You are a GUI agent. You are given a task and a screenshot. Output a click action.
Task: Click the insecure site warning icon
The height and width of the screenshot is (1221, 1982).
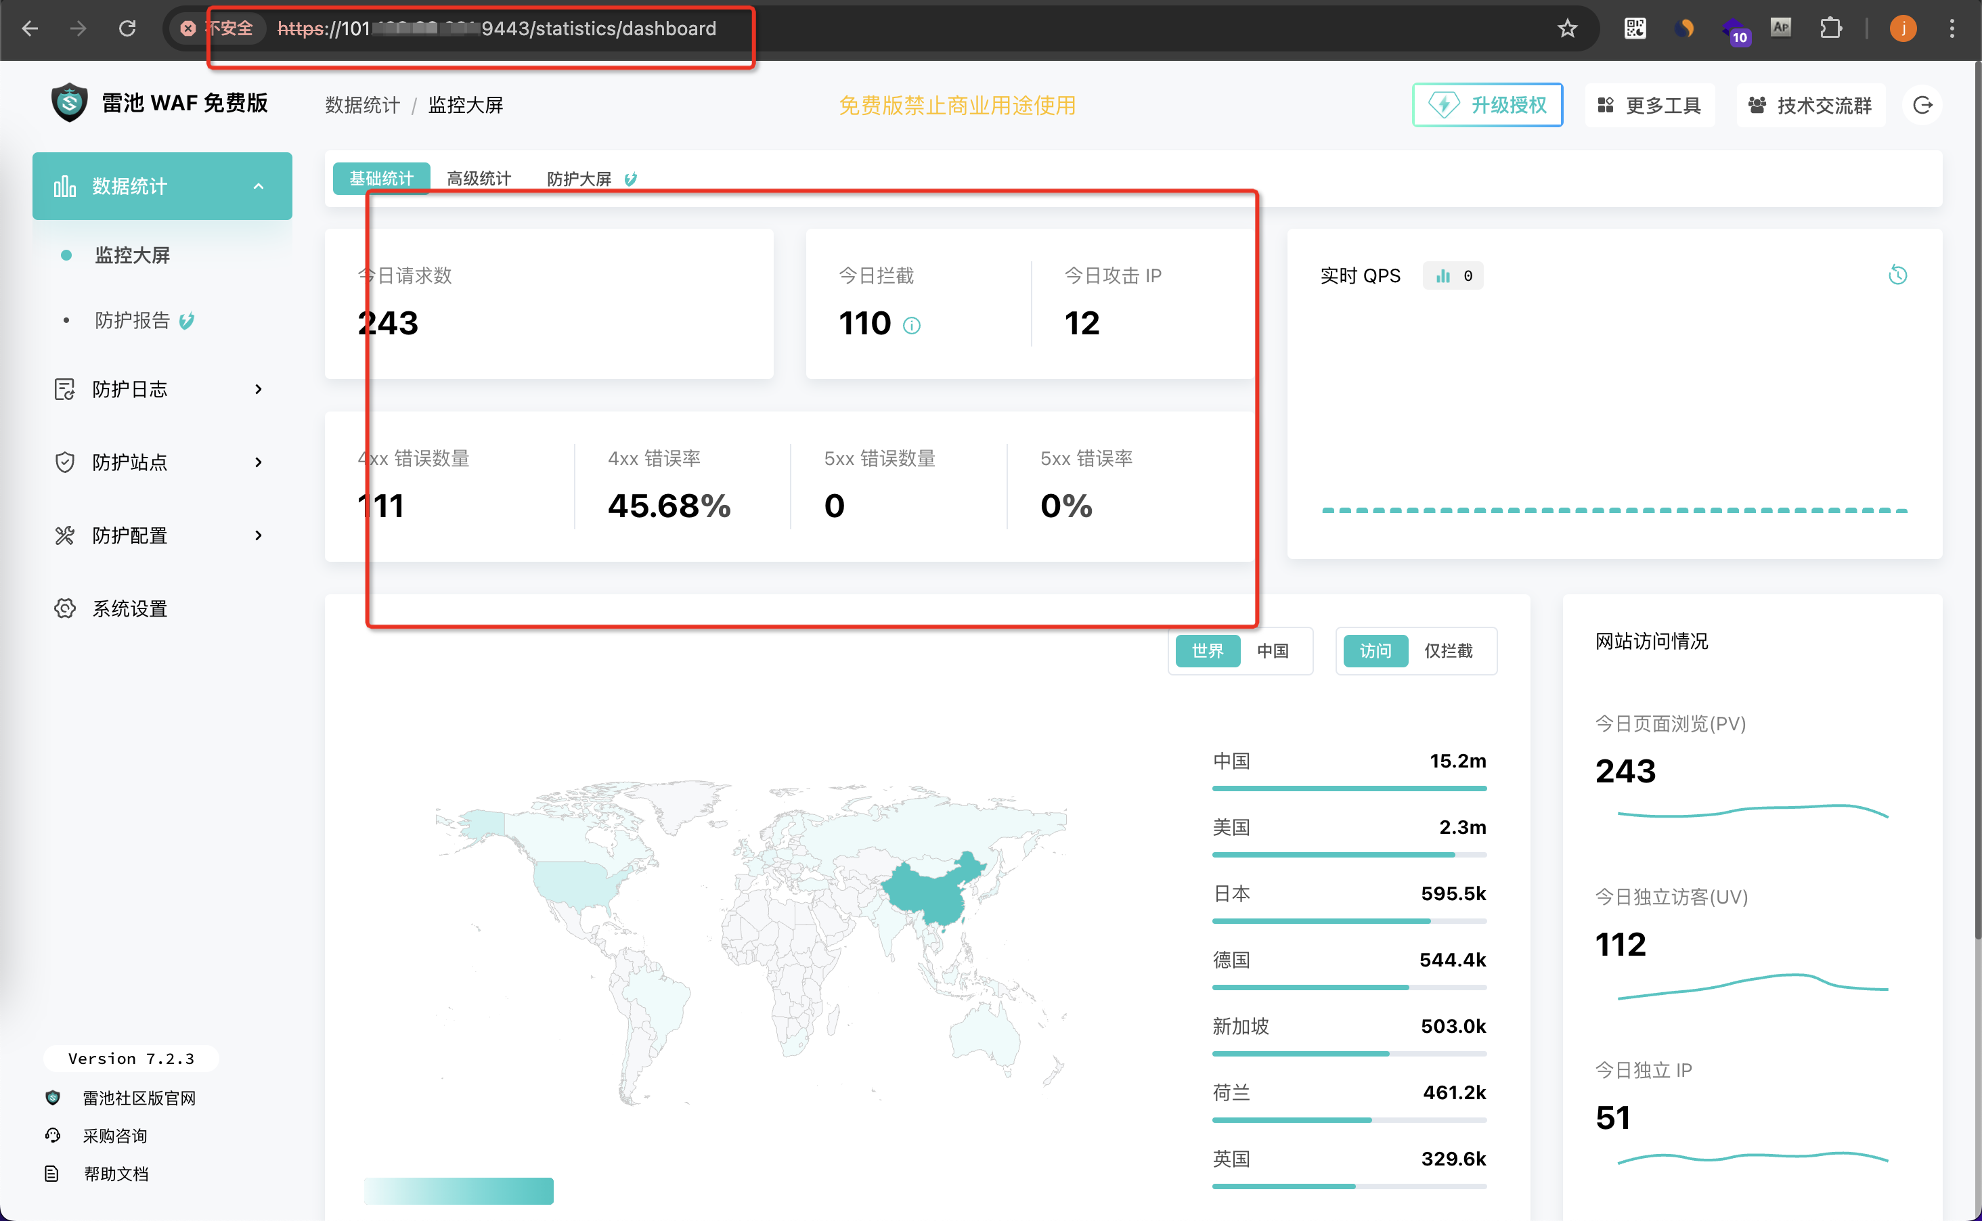pos(188,28)
